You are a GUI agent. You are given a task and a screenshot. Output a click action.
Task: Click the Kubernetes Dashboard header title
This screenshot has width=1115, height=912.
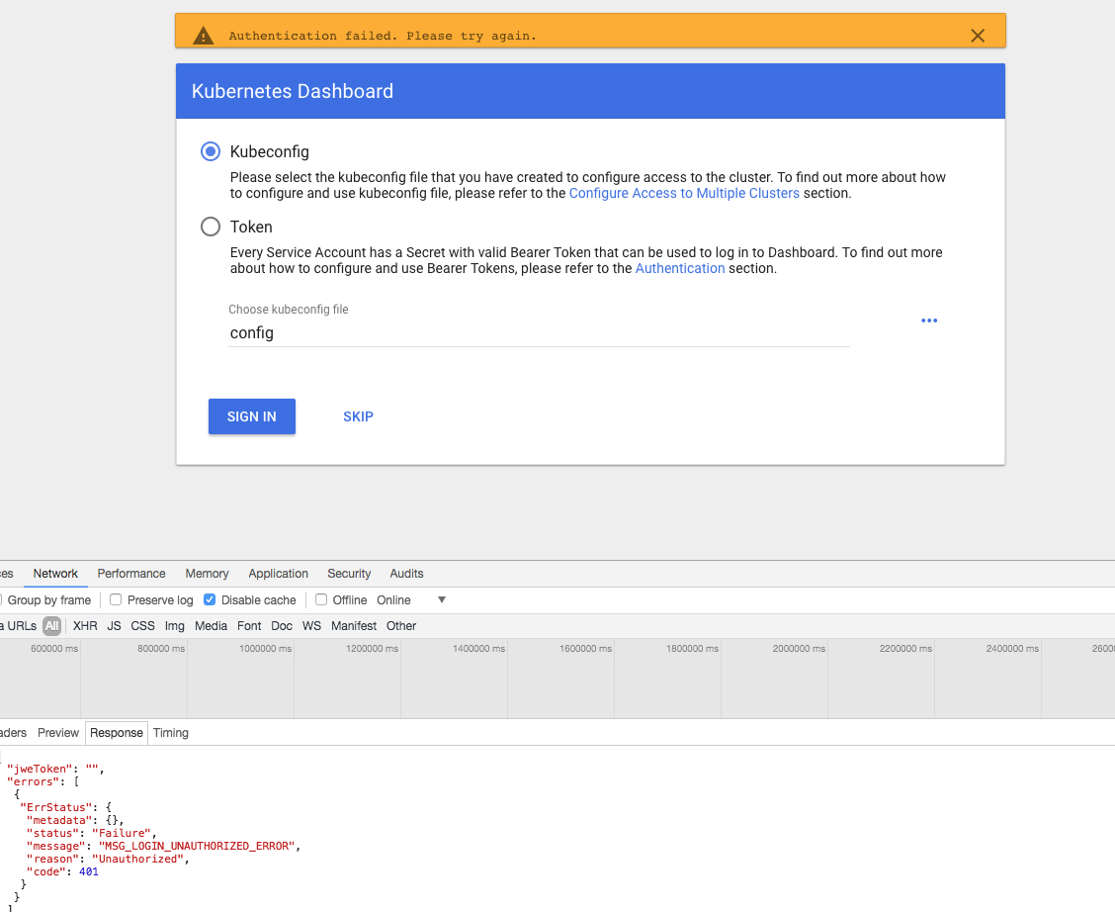293,91
